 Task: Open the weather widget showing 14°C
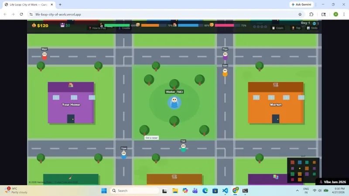(x=17, y=190)
